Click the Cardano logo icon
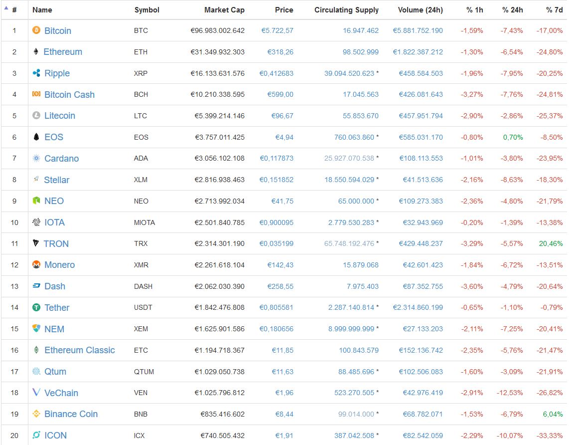Screen dimensions: 569x445 tap(36, 158)
